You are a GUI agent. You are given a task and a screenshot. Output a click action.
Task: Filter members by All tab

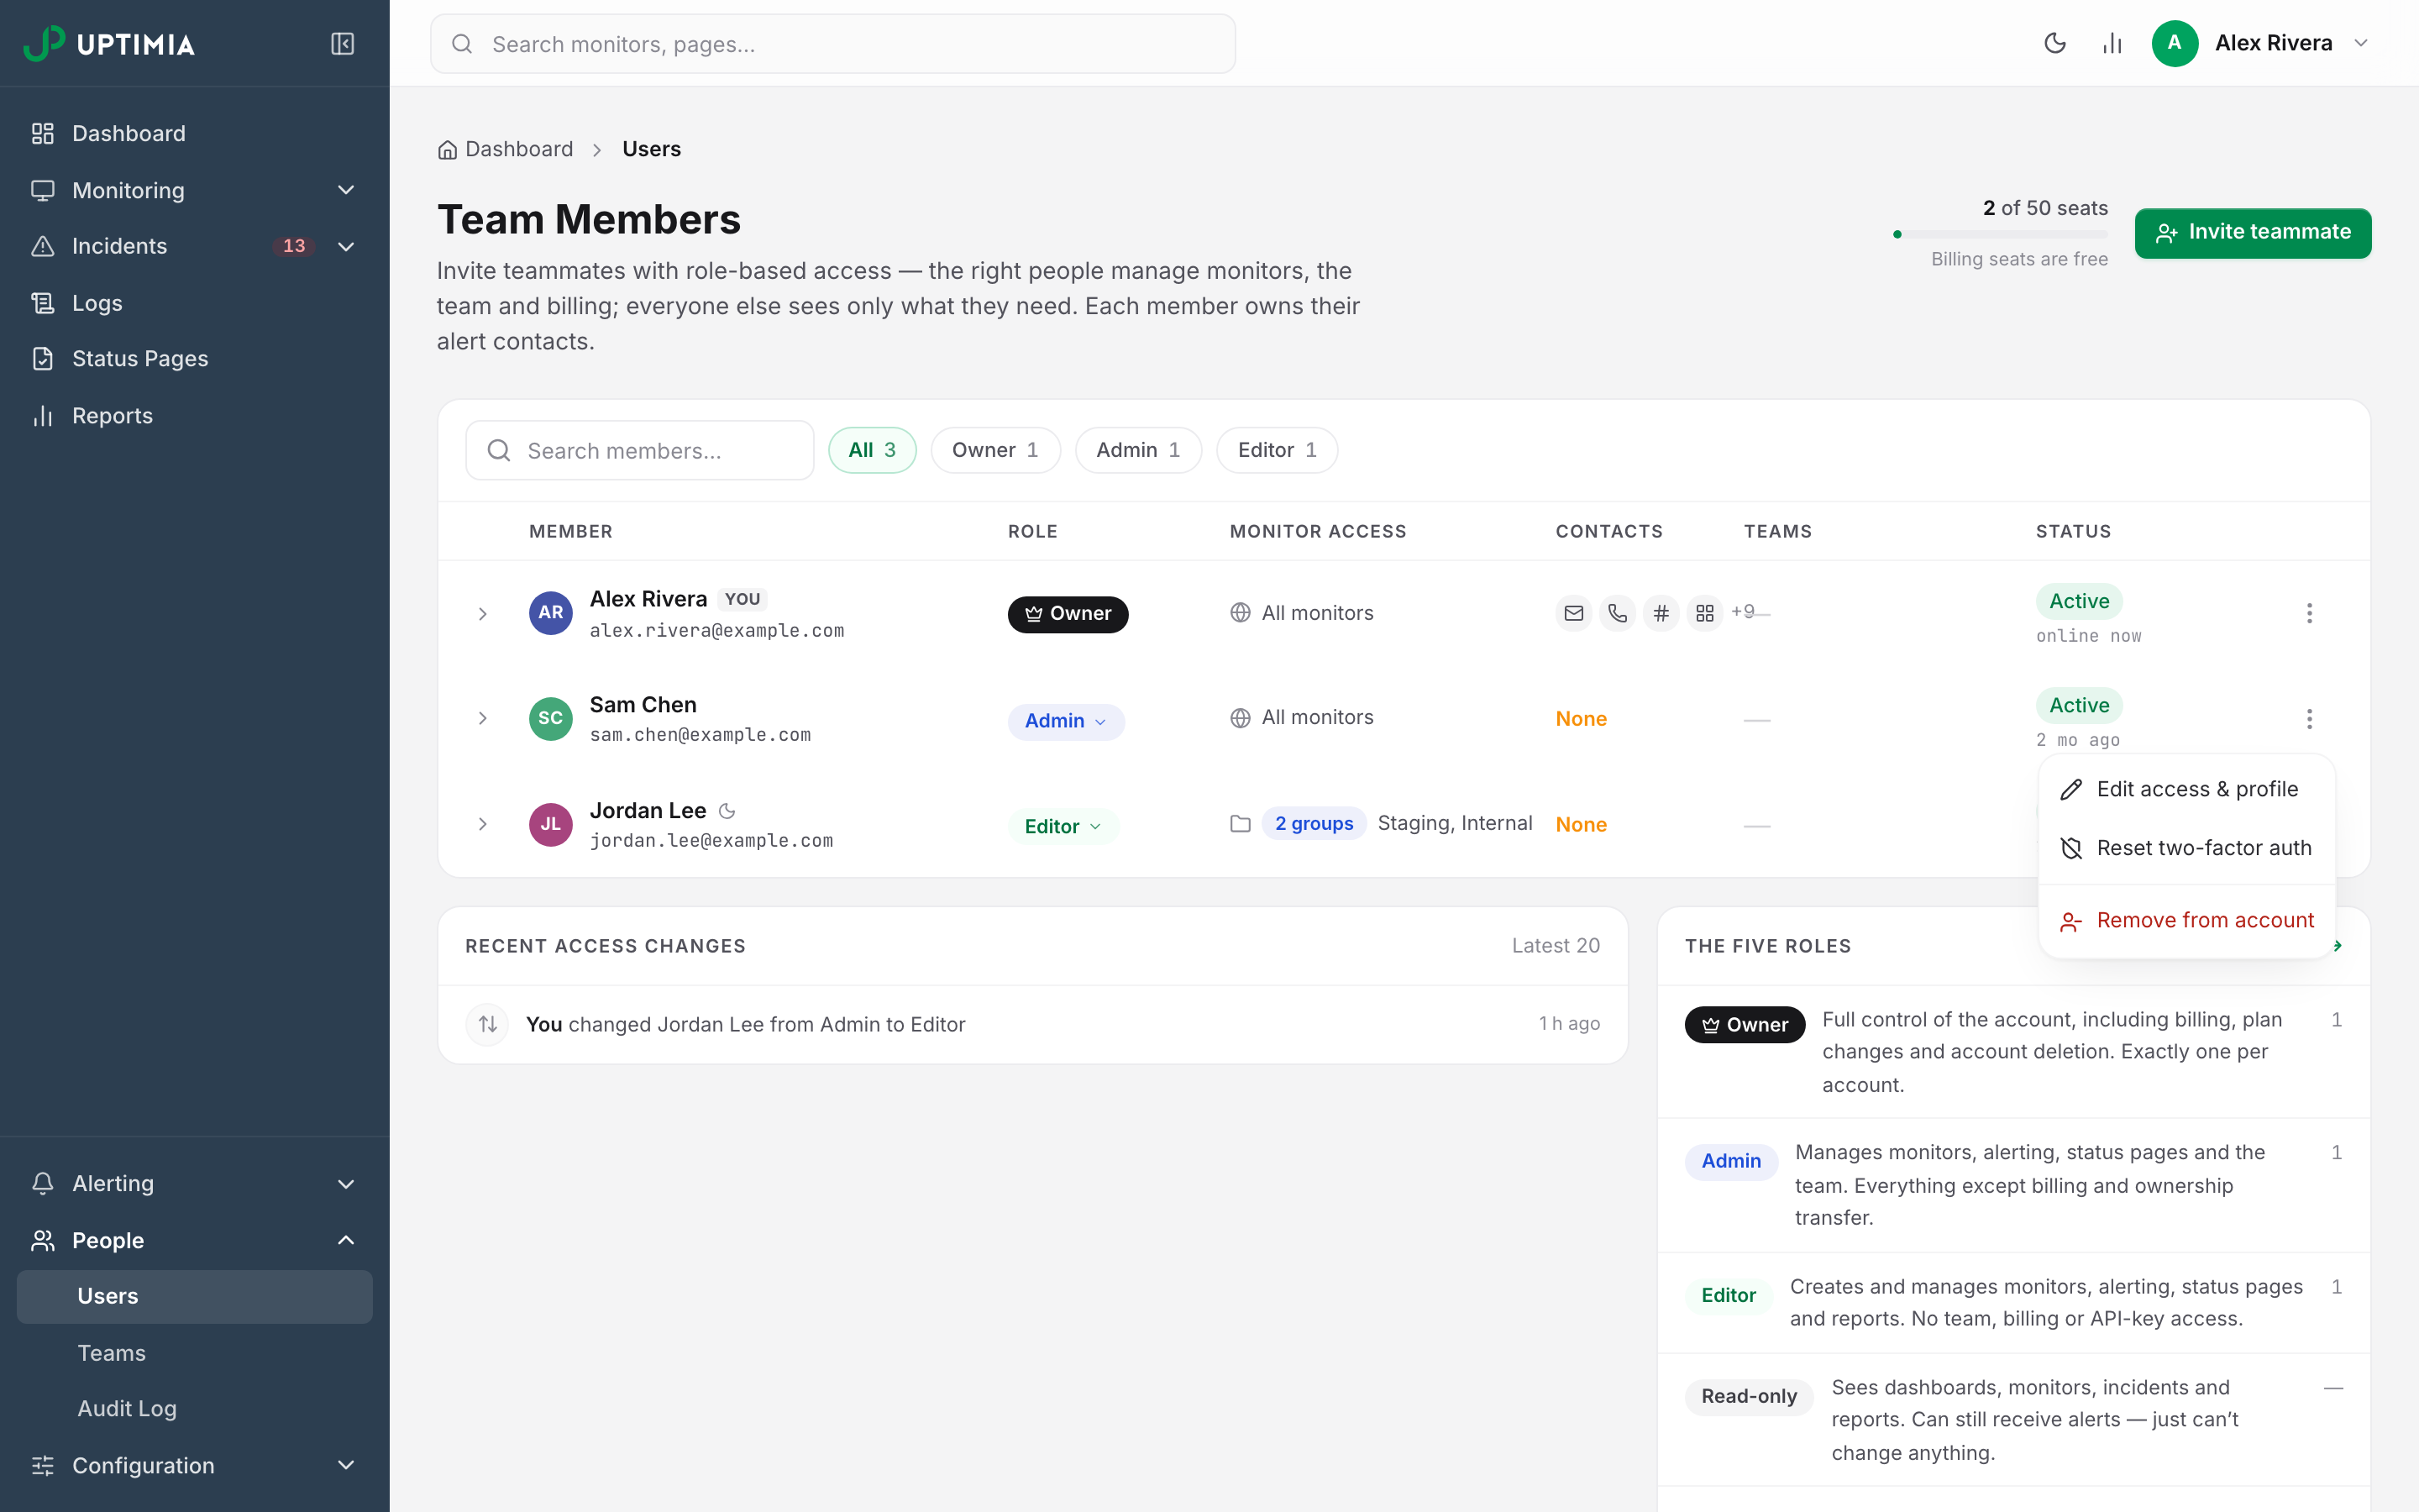(872, 450)
